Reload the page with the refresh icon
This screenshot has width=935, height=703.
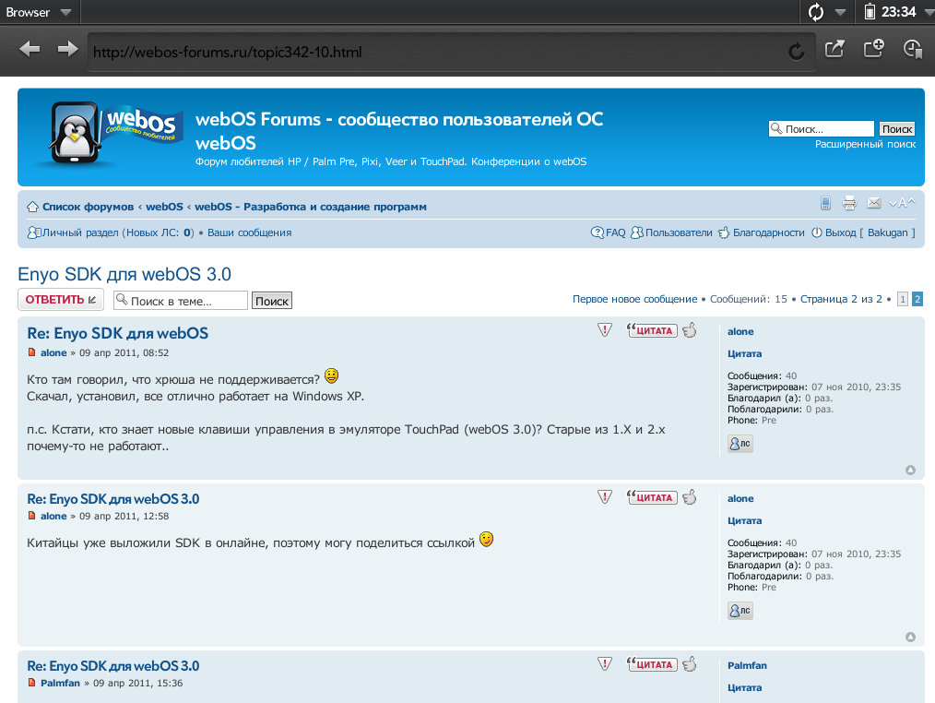(797, 52)
